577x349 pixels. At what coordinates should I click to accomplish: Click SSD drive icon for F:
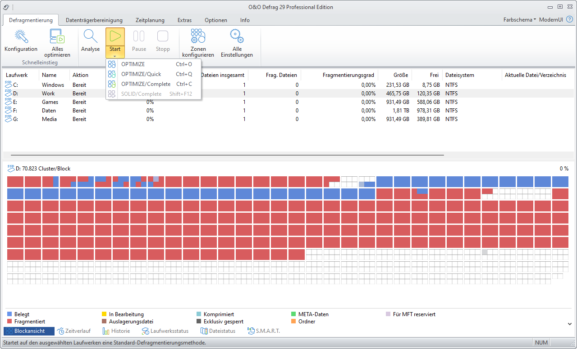coord(9,110)
